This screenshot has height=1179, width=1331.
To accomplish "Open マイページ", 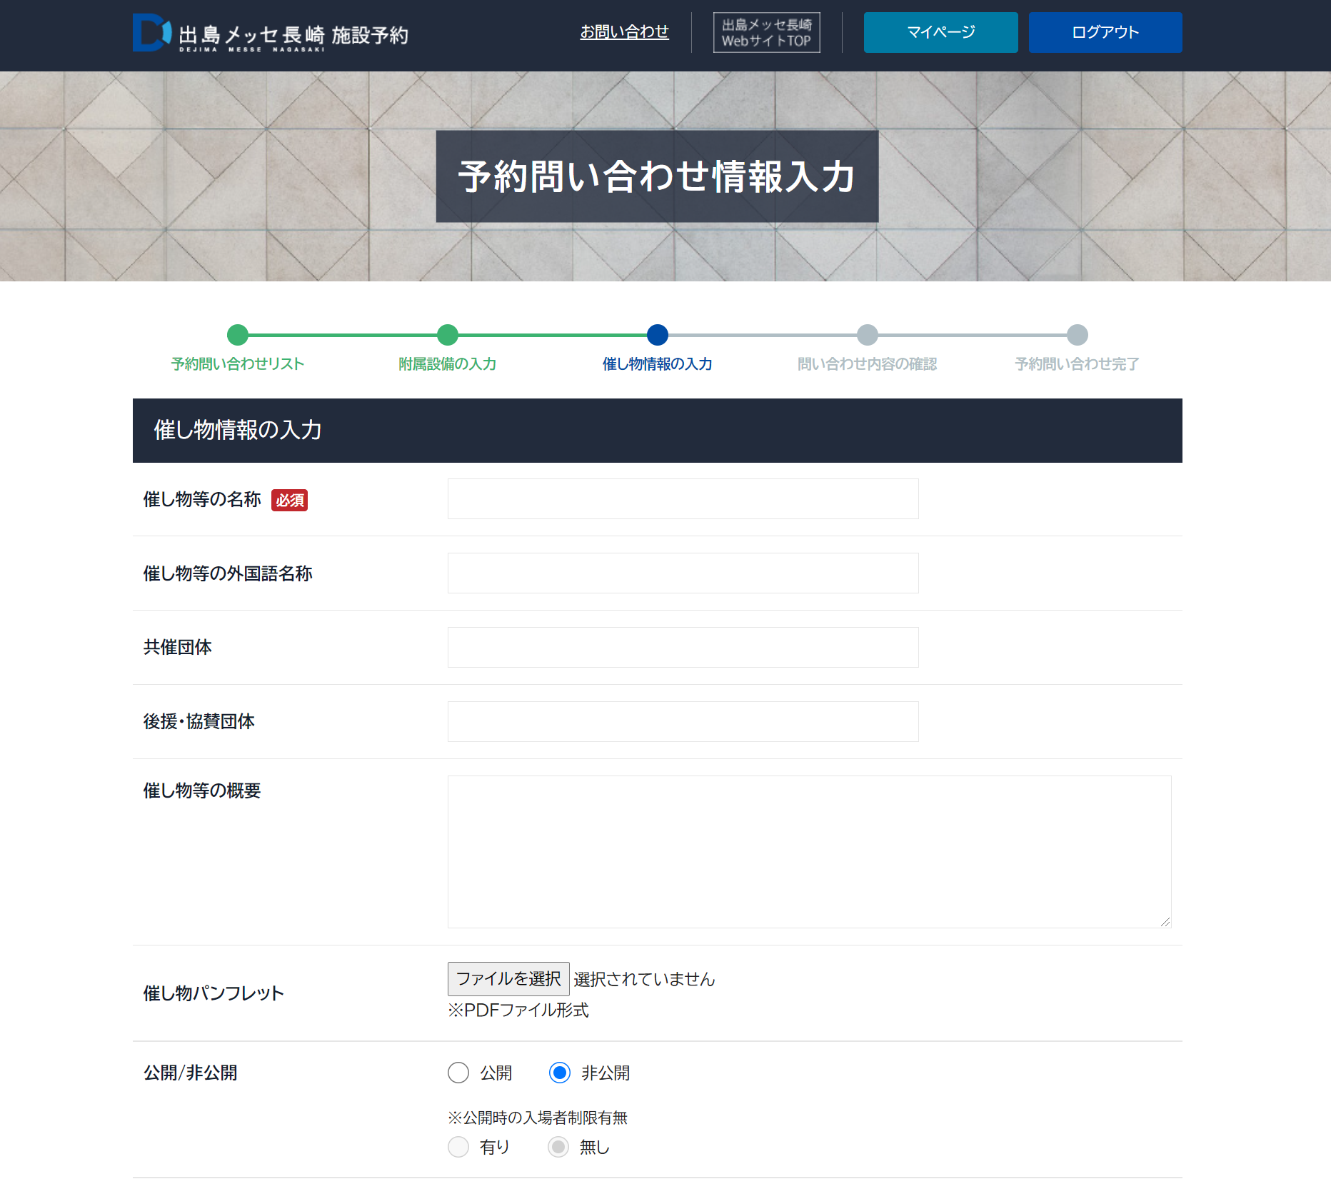I will tap(940, 33).
